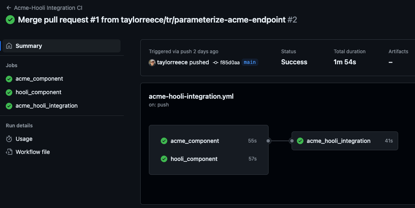Click the 55s duration of acme_component

click(252, 141)
